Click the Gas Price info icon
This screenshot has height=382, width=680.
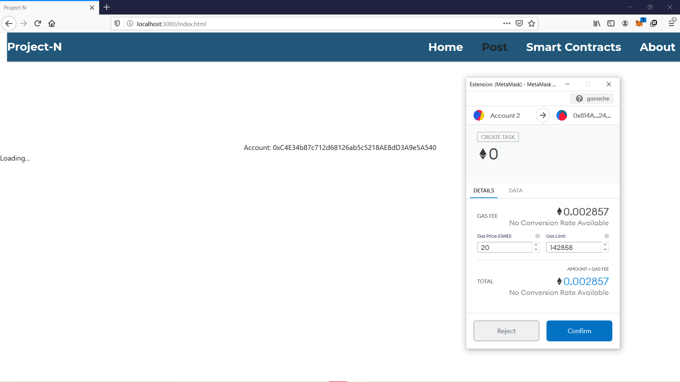(x=537, y=236)
